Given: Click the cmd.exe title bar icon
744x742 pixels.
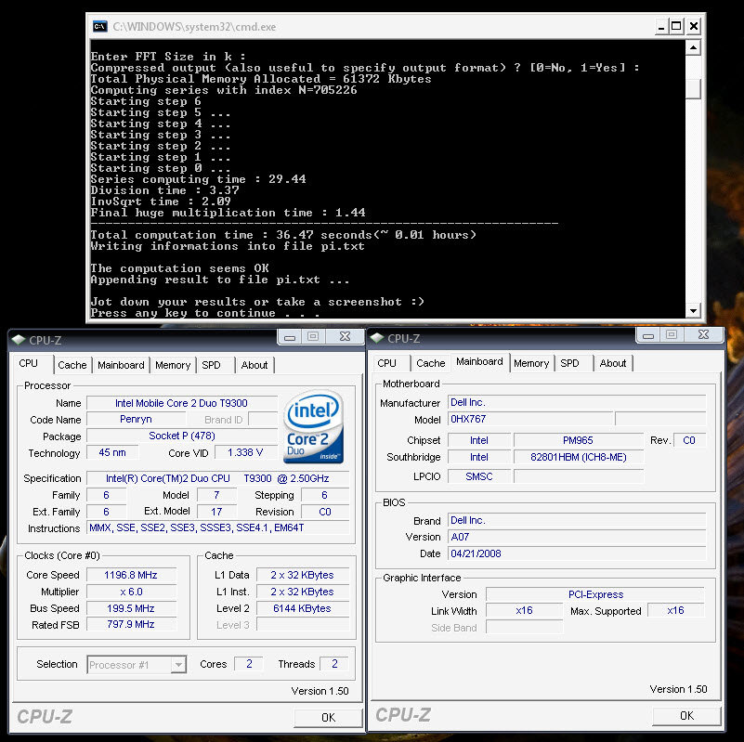Looking at the screenshot, I should tap(99, 26).
